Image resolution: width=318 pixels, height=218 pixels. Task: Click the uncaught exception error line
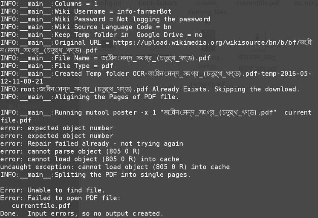(115, 167)
